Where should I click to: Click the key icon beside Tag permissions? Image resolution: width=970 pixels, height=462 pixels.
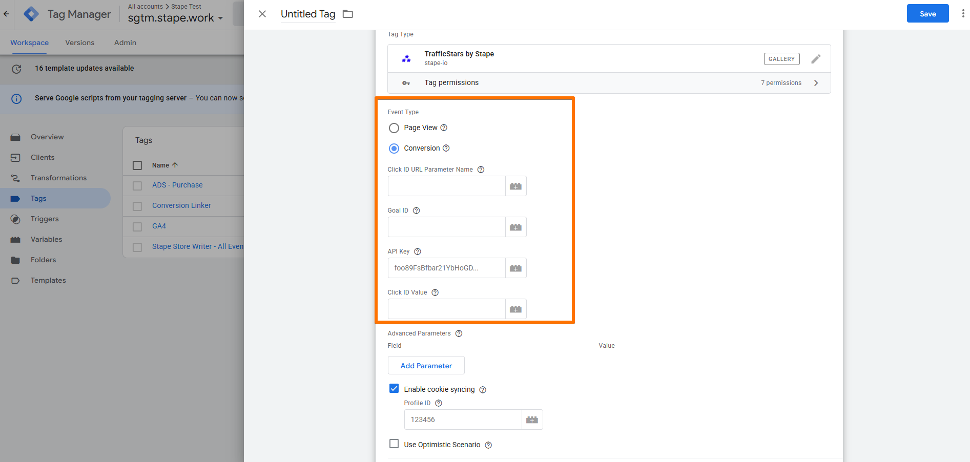click(406, 83)
